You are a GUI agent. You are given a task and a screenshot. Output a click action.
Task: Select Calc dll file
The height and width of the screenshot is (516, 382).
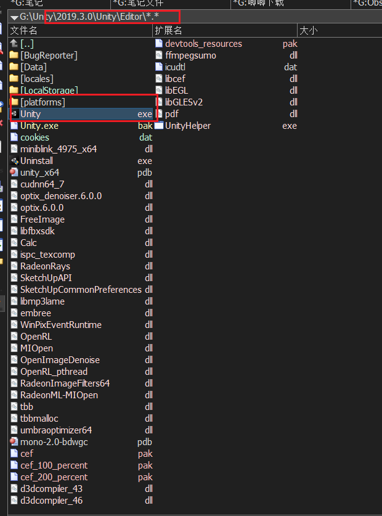81,243
